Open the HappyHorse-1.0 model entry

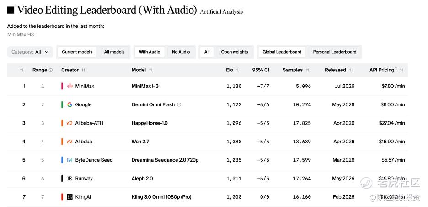click(150, 123)
